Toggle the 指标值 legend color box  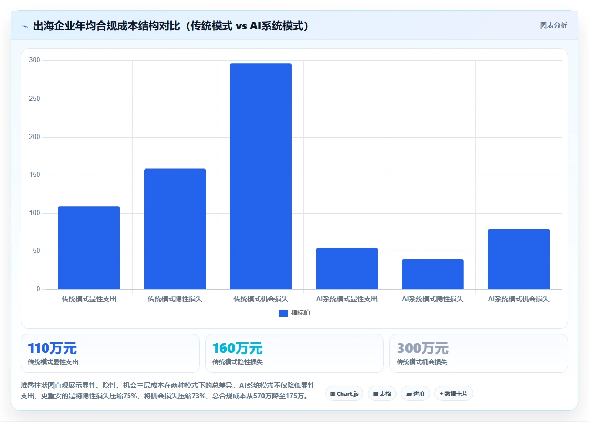(283, 313)
